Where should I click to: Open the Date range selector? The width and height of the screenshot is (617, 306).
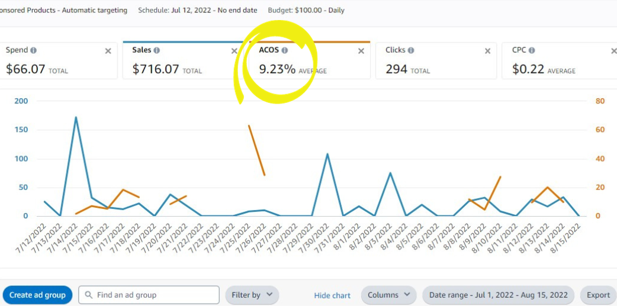tap(498, 295)
